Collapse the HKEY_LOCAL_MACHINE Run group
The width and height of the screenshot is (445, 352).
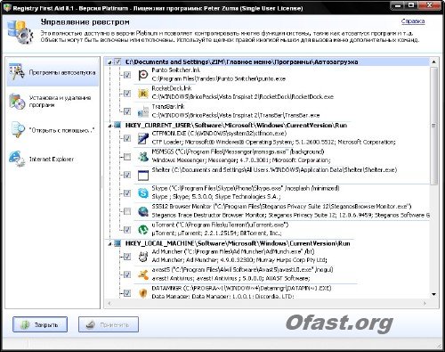(x=109, y=244)
